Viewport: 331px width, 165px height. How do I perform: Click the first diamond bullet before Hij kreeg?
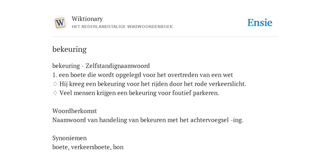[55, 84]
